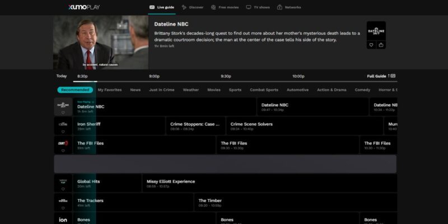Select the My Favorites category

coord(110,90)
